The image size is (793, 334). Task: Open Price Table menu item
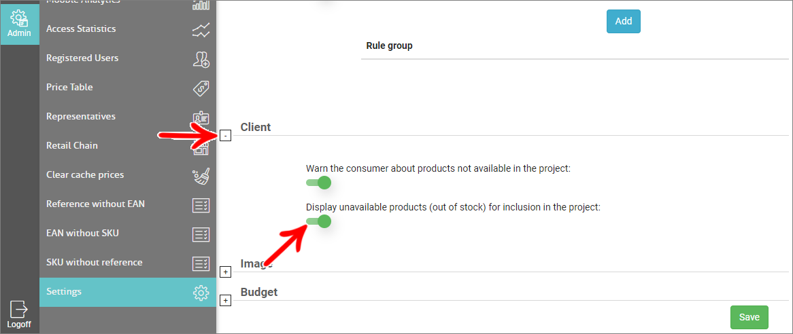128,88
